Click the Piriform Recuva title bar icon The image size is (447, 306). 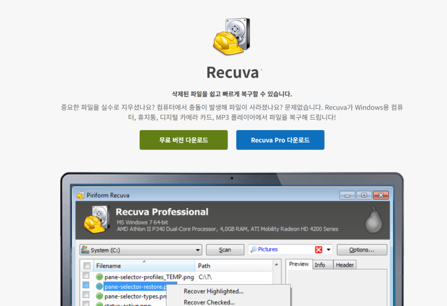coord(80,195)
